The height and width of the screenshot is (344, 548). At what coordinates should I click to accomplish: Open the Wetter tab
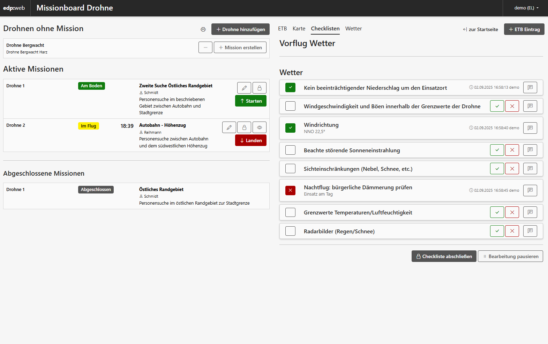(x=353, y=29)
